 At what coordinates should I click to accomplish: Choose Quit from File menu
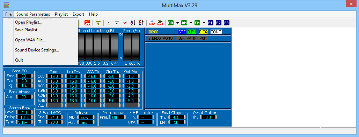(41, 60)
